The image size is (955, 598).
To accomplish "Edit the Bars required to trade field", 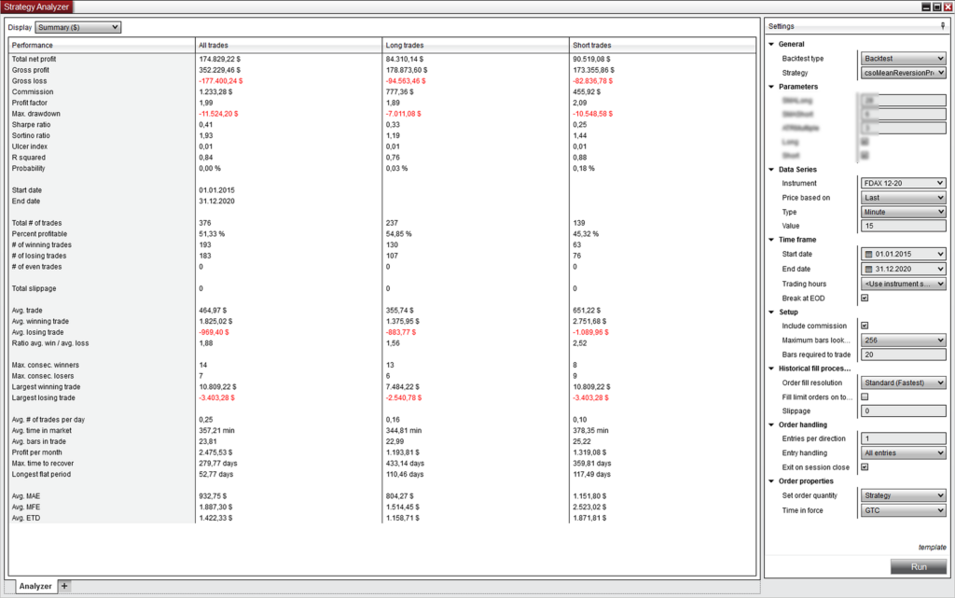I will coord(903,355).
